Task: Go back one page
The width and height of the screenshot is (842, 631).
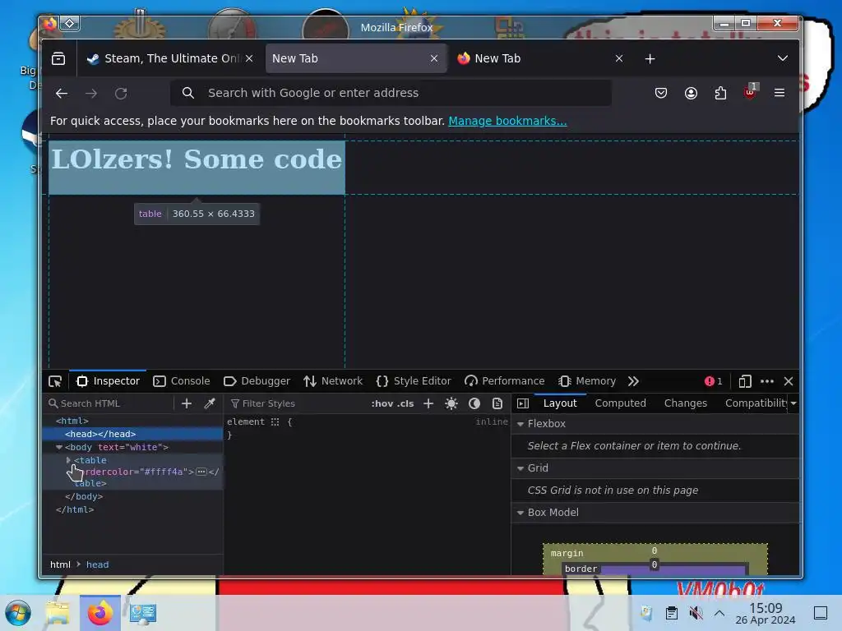Action: point(62,94)
